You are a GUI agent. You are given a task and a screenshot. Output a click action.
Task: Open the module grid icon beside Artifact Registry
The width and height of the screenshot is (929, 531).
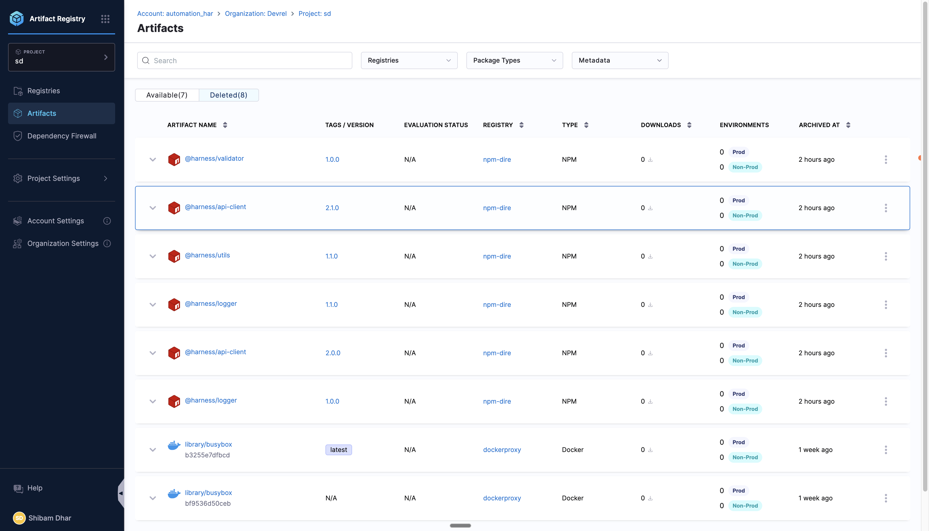105,19
